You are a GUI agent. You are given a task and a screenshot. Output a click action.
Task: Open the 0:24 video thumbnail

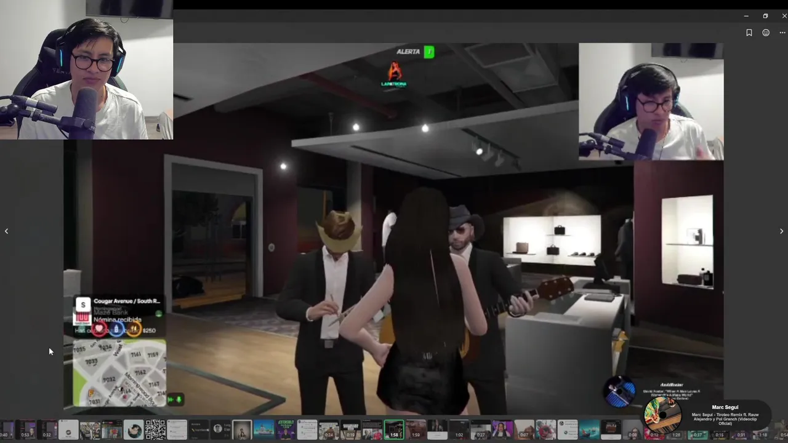(329, 429)
